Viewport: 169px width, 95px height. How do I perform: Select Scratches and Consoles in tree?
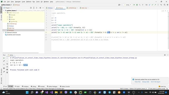click(x=13, y=35)
